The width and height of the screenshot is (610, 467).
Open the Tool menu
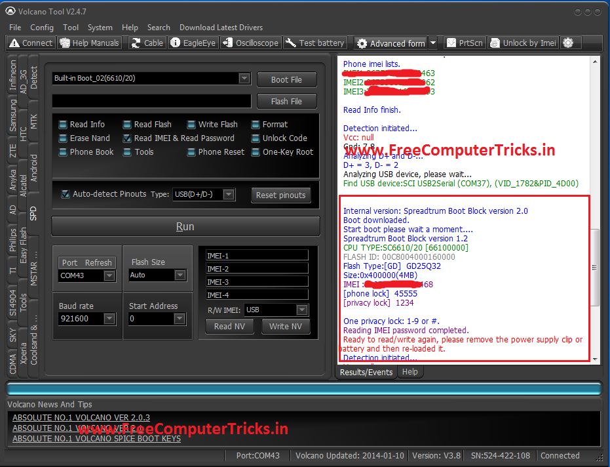click(x=70, y=28)
